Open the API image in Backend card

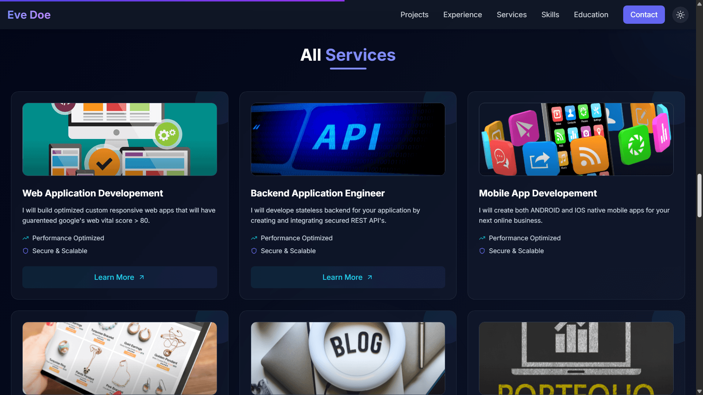pyautogui.click(x=348, y=139)
